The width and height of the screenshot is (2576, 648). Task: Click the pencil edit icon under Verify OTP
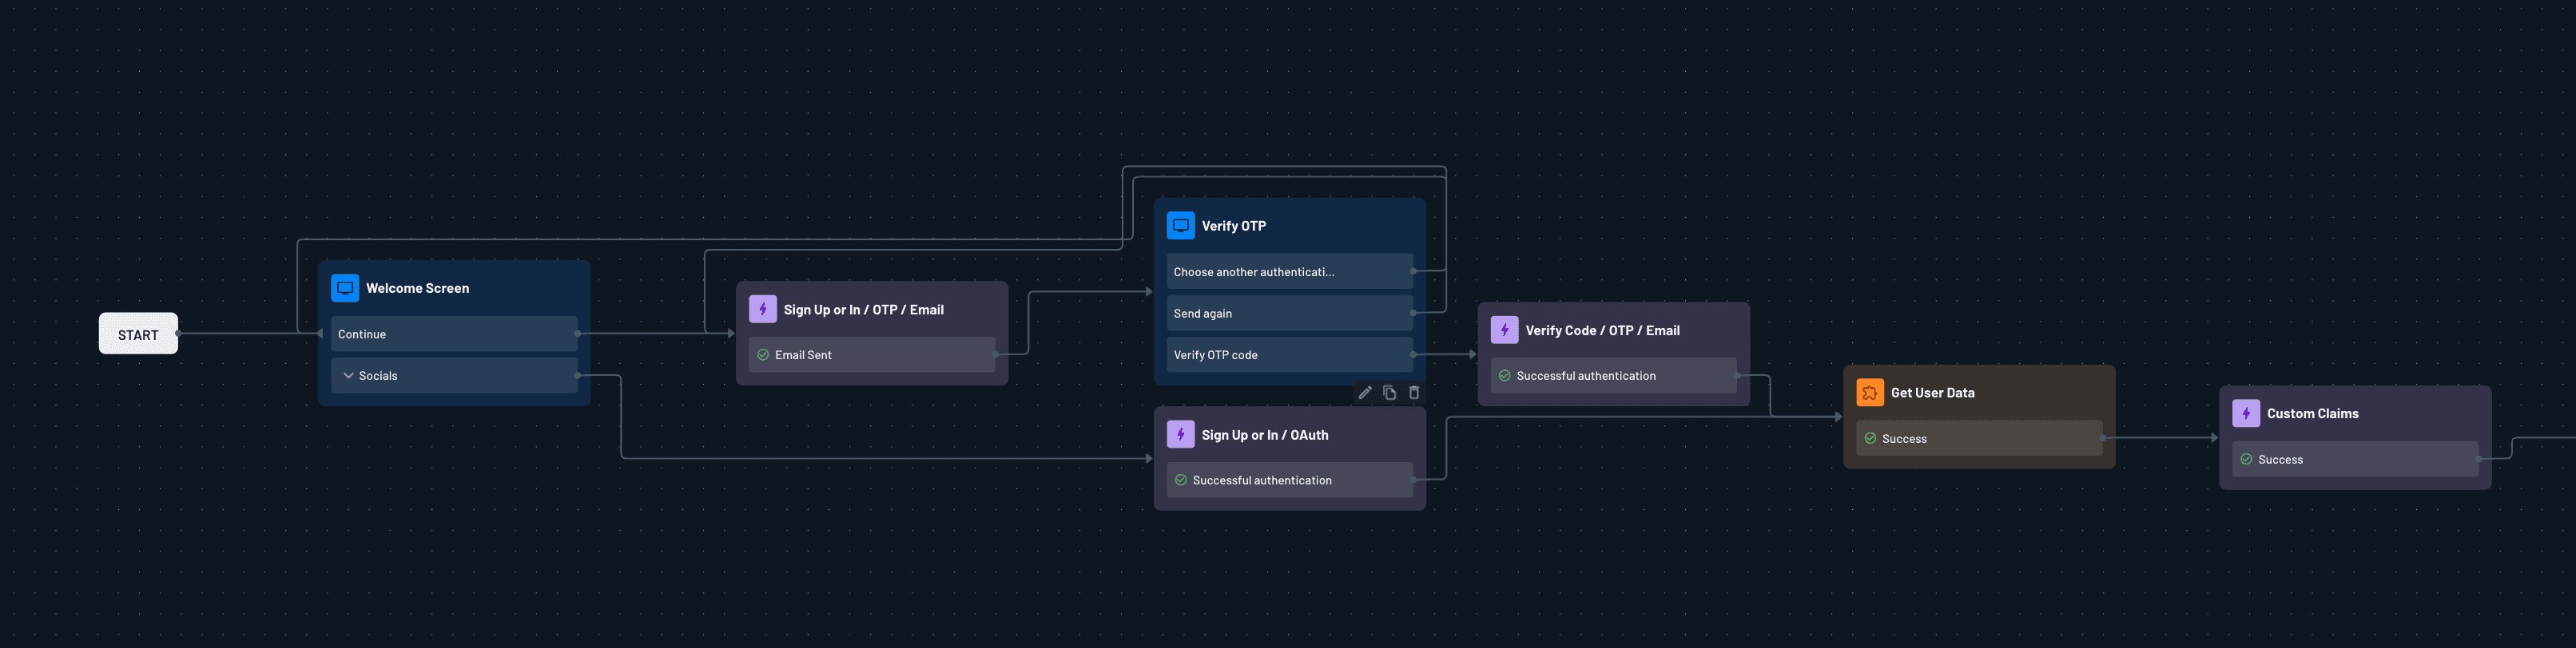click(1364, 393)
